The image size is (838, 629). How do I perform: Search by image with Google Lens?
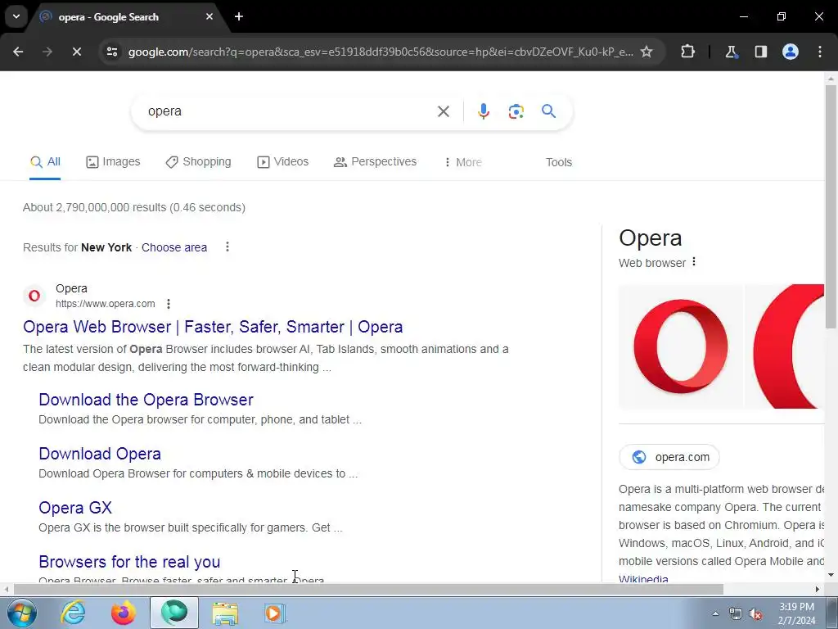pyautogui.click(x=516, y=111)
